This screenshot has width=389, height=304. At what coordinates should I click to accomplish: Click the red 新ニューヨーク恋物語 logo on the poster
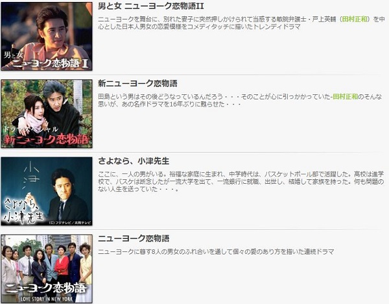point(47,140)
